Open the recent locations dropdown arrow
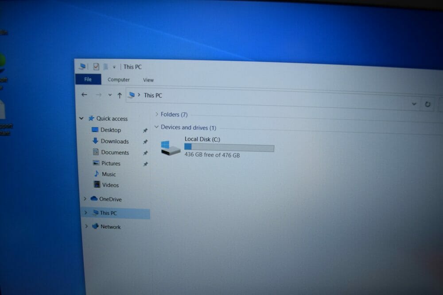Image resolution: width=443 pixels, height=295 pixels. point(110,95)
